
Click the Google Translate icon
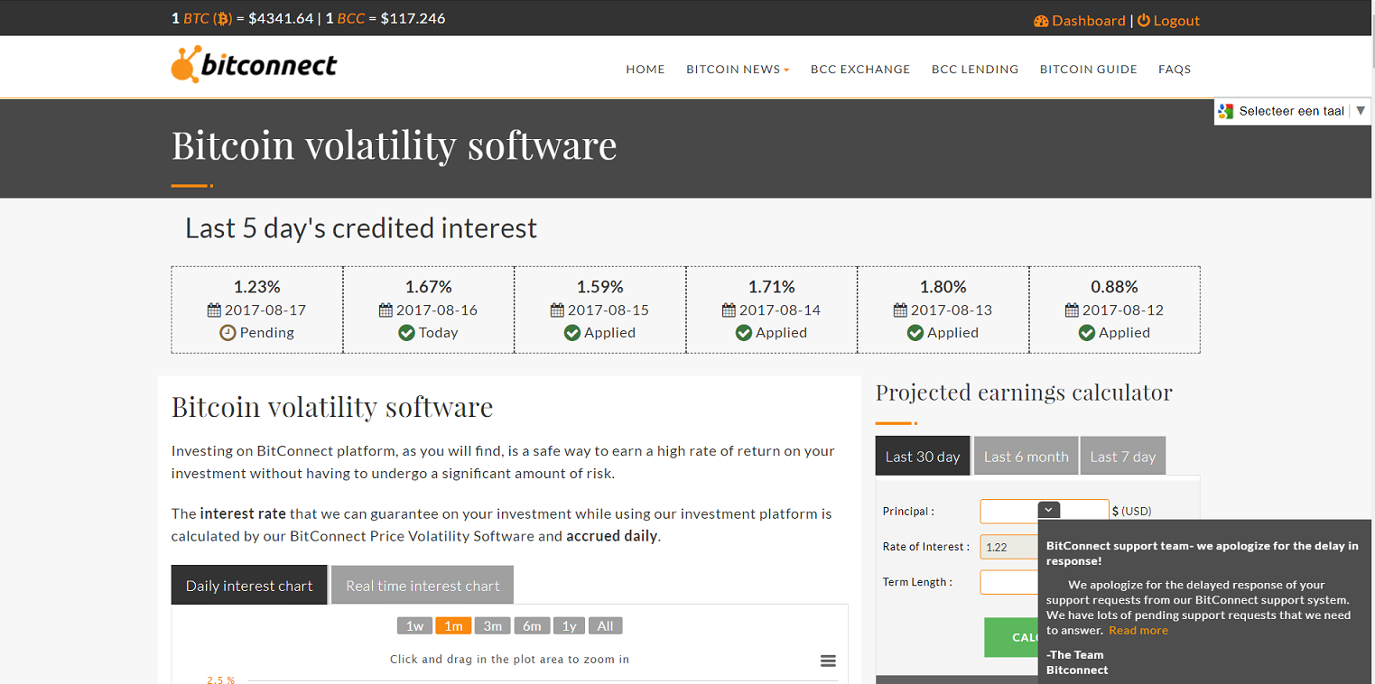(1225, 111)
